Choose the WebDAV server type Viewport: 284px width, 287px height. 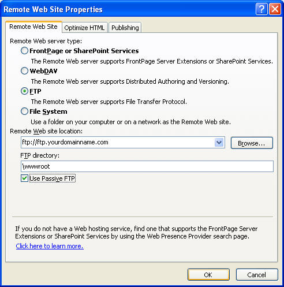(x=24, y=71)
